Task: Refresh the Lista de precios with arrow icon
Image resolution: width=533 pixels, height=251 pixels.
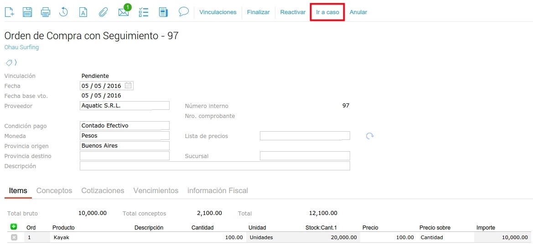Action: (x=370, y=136)
